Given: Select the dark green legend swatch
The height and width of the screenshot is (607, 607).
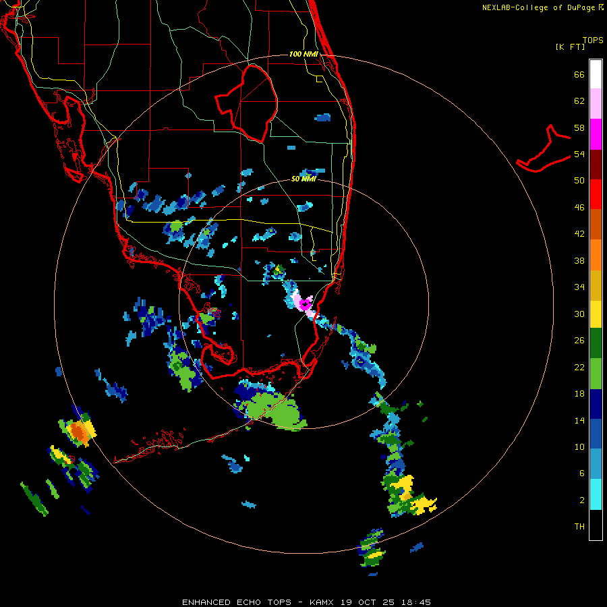Looking at the screenshot, I should click(596, 343).
